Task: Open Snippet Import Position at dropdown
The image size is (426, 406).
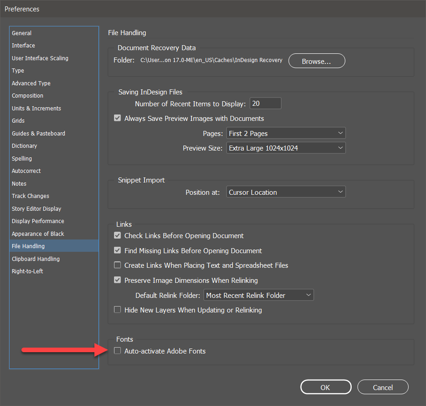Action: 286,192
